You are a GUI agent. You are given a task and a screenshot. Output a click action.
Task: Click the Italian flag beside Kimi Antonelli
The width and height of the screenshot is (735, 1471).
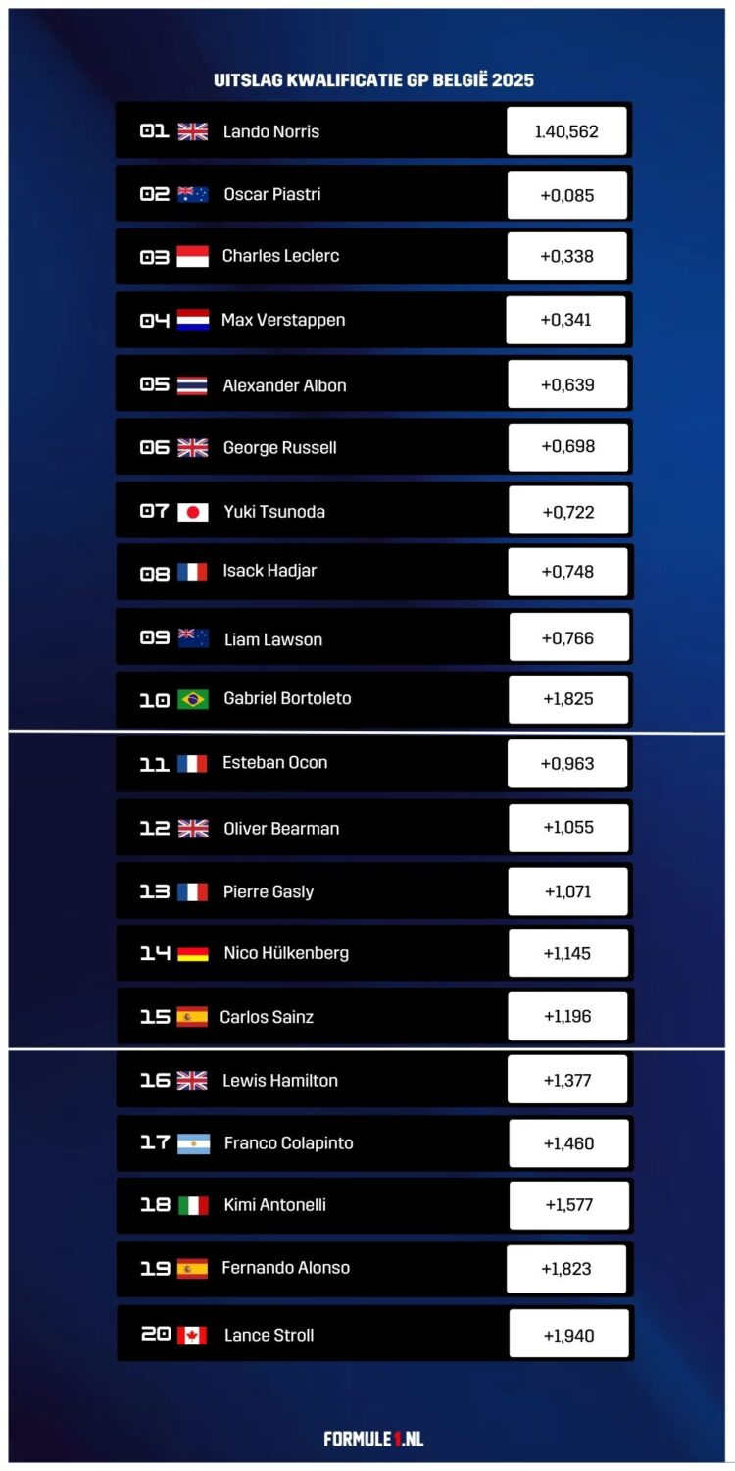tap(193, 1205)
